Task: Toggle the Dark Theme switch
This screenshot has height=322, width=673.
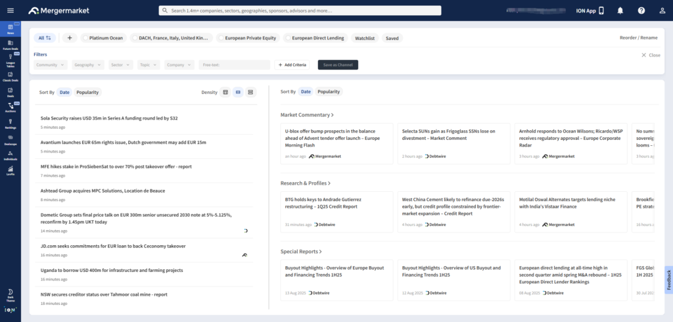Action: click(x=10, y=292)
